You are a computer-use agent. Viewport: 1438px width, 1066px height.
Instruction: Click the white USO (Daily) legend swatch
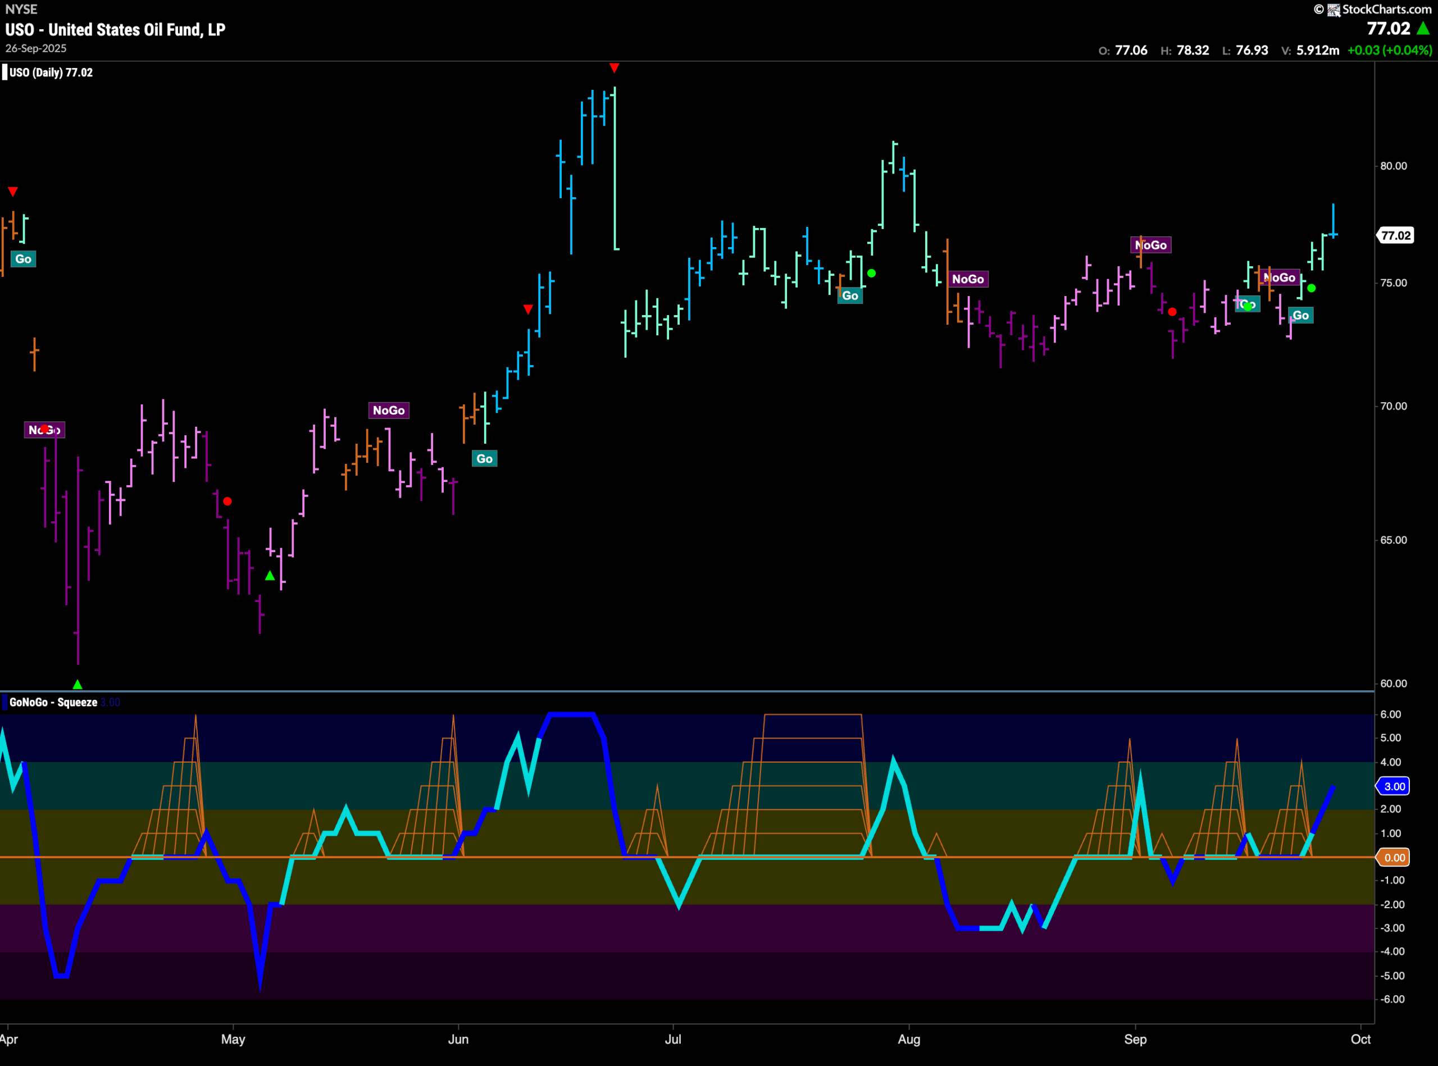coord(4,72)
